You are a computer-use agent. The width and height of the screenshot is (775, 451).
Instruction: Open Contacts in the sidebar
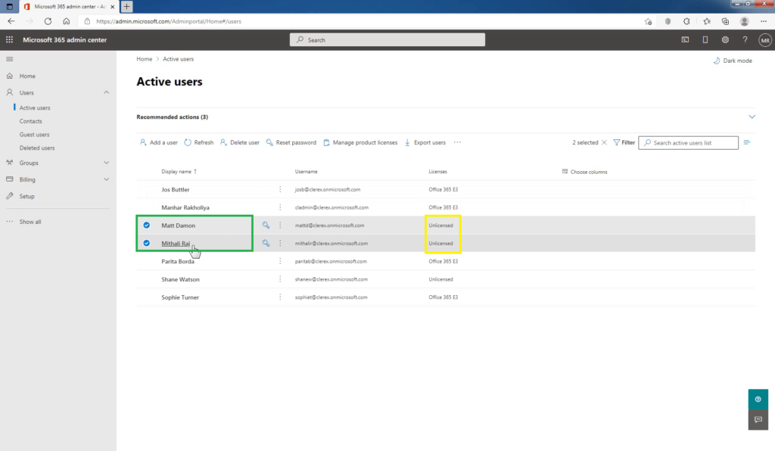coord(30,121)
